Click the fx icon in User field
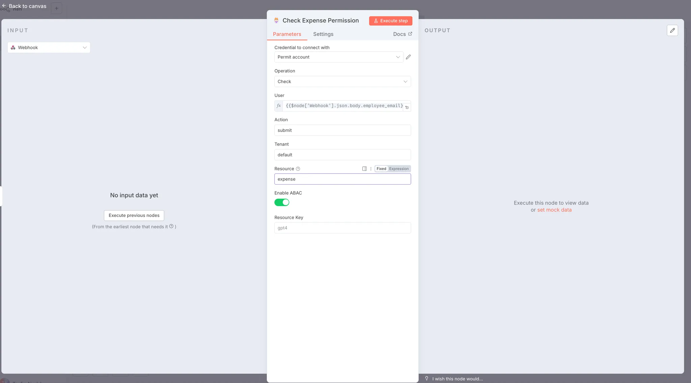The image size is (691, 383). pyautogui.click(x=278, y=106)
